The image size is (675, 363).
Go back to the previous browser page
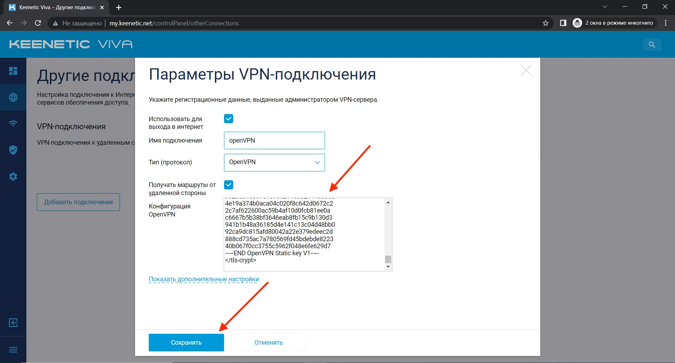coord(9,23)
